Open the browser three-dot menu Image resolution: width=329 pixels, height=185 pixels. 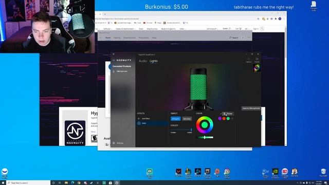click(284, 18)
